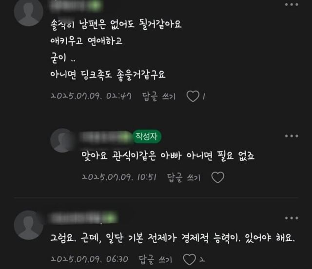Click the 2025.07.09. 10:51 timestamp
The image size is (312, 269).
point(119,177)
